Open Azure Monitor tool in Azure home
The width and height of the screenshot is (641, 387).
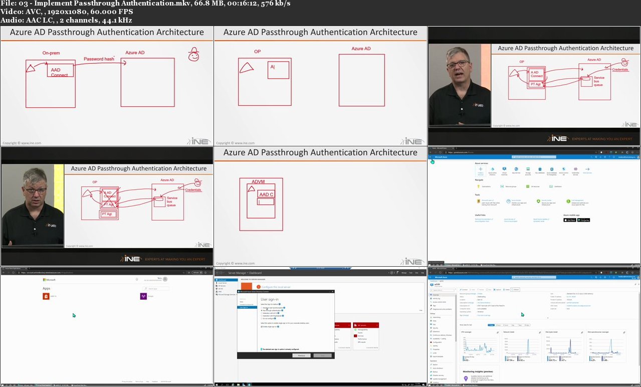point(517,202)
